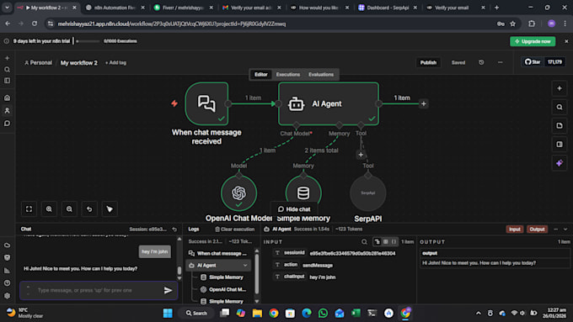Switch input view to schema mode
Viewport: 573px width, 322px height.
tap(378, 241)
